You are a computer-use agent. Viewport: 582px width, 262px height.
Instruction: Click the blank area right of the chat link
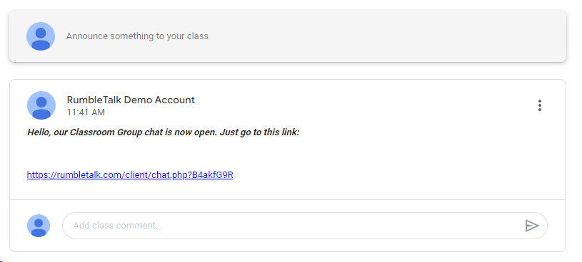pyautogui.click(x=393, y=174)
